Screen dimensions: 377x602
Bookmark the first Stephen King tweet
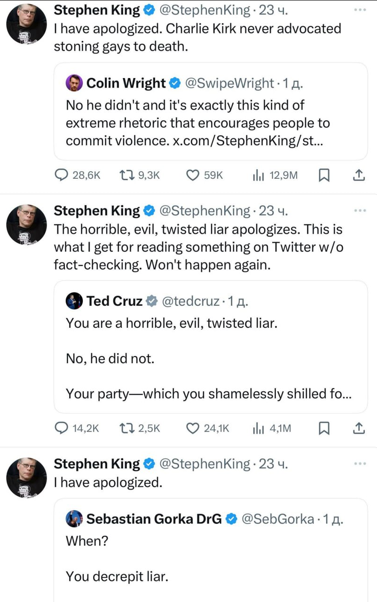(324, 175)
